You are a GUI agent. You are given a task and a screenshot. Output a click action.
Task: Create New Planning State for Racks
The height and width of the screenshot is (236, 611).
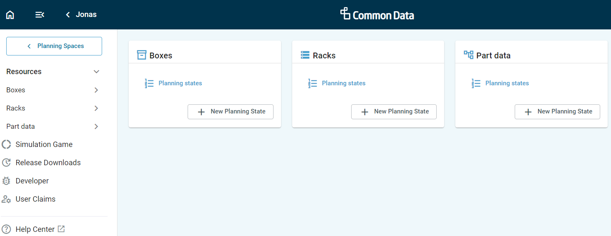[394, 112]
